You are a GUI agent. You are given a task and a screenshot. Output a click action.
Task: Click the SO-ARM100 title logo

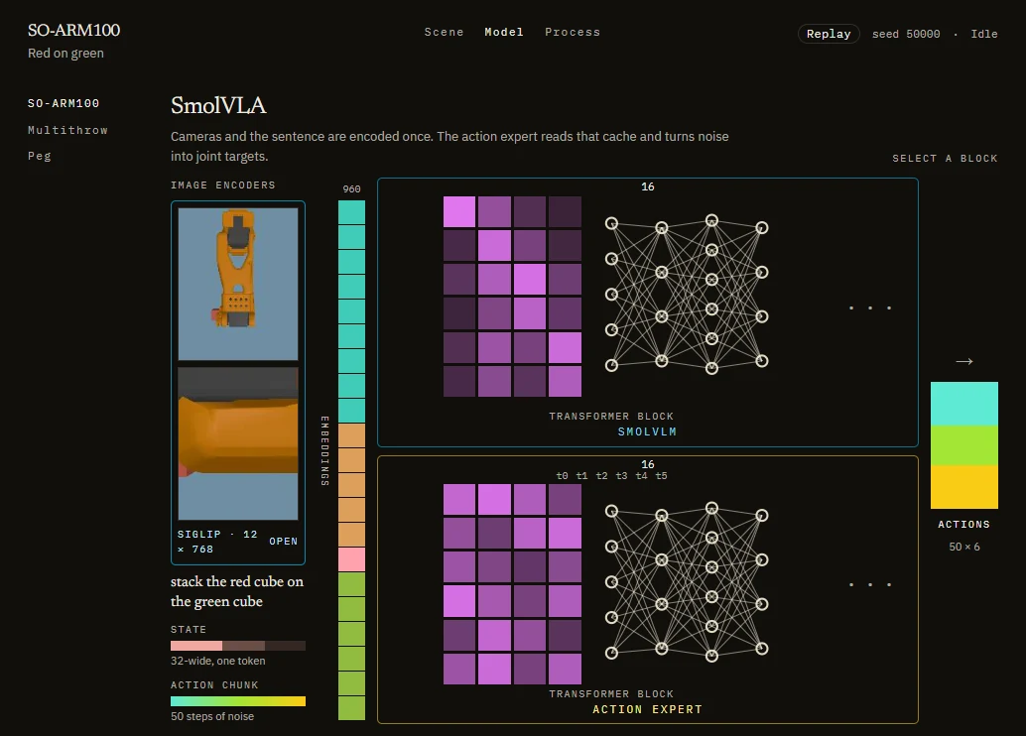click(74, 30)
